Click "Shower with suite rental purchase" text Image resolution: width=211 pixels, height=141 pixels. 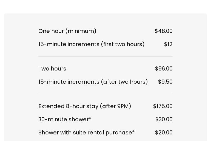pyautogui.click(x=85, y=132)
